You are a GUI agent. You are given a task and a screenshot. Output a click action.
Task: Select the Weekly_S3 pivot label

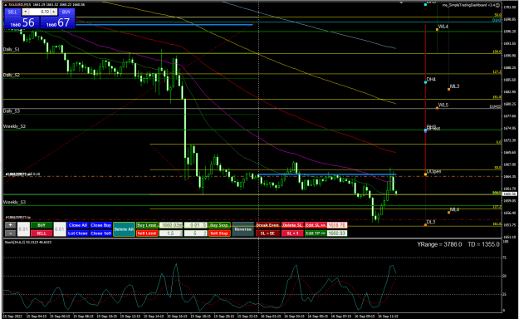coord(15,203)
